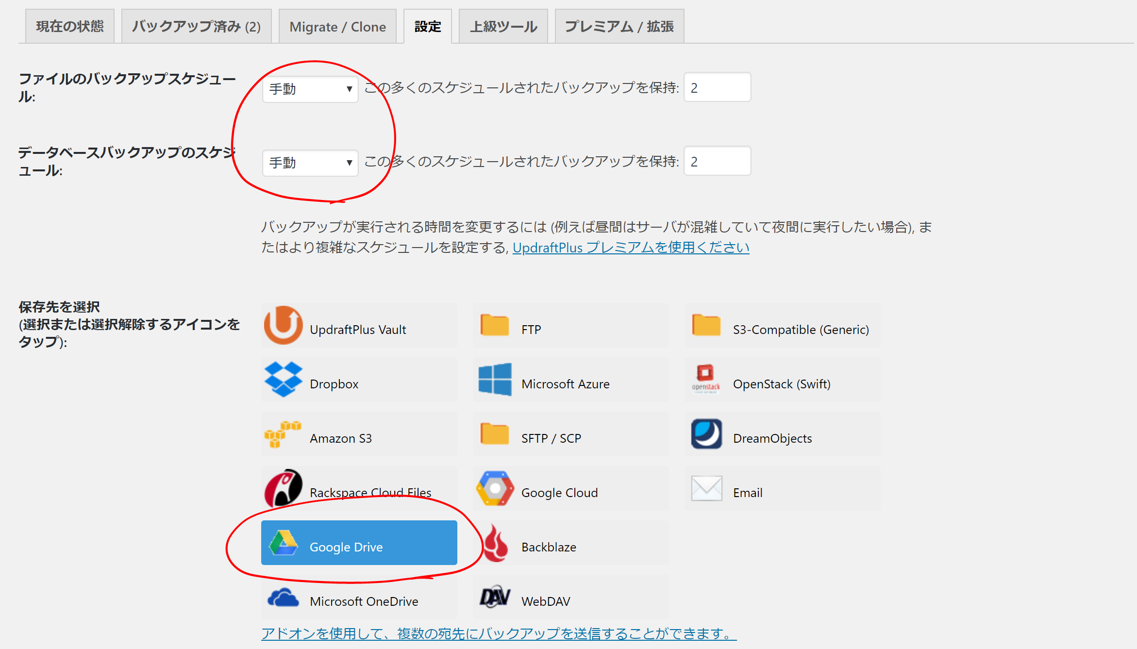
Task: Click the UpdraftPlus Vault logo icon
Action: 284,325
